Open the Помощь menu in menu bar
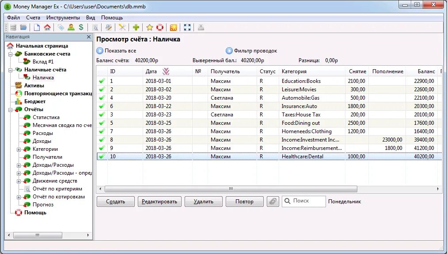Screen dimensions: 447x254 click(112, 18)
